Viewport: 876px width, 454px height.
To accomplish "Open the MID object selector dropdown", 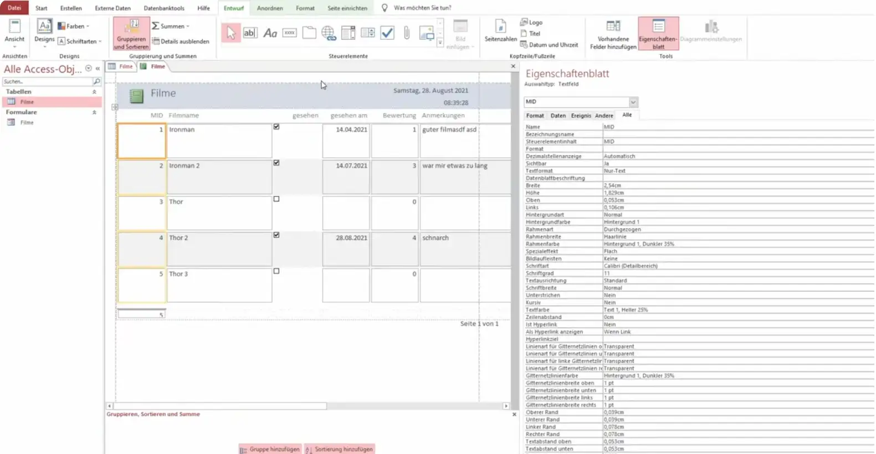I will point(633,102).
